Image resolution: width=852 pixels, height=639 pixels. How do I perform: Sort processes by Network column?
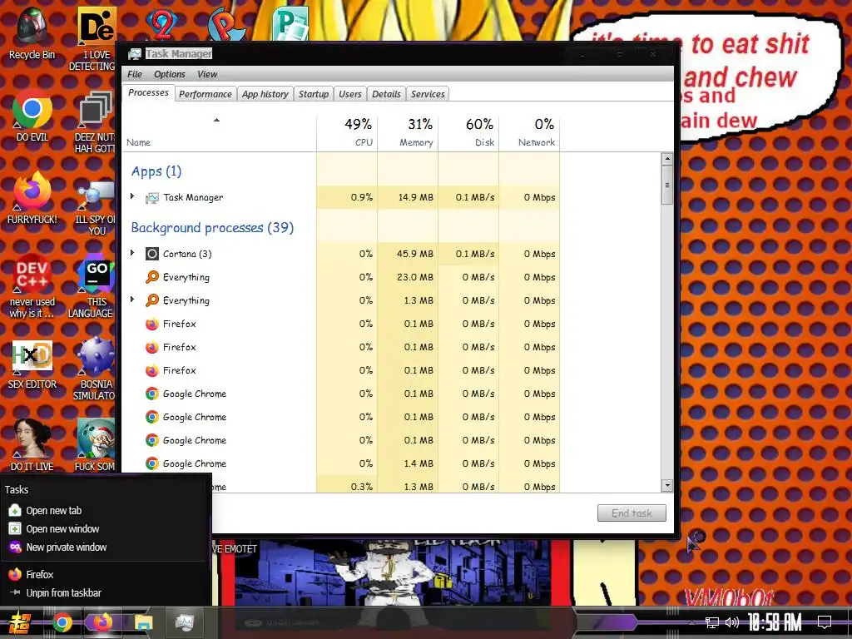tap(529, 132)
